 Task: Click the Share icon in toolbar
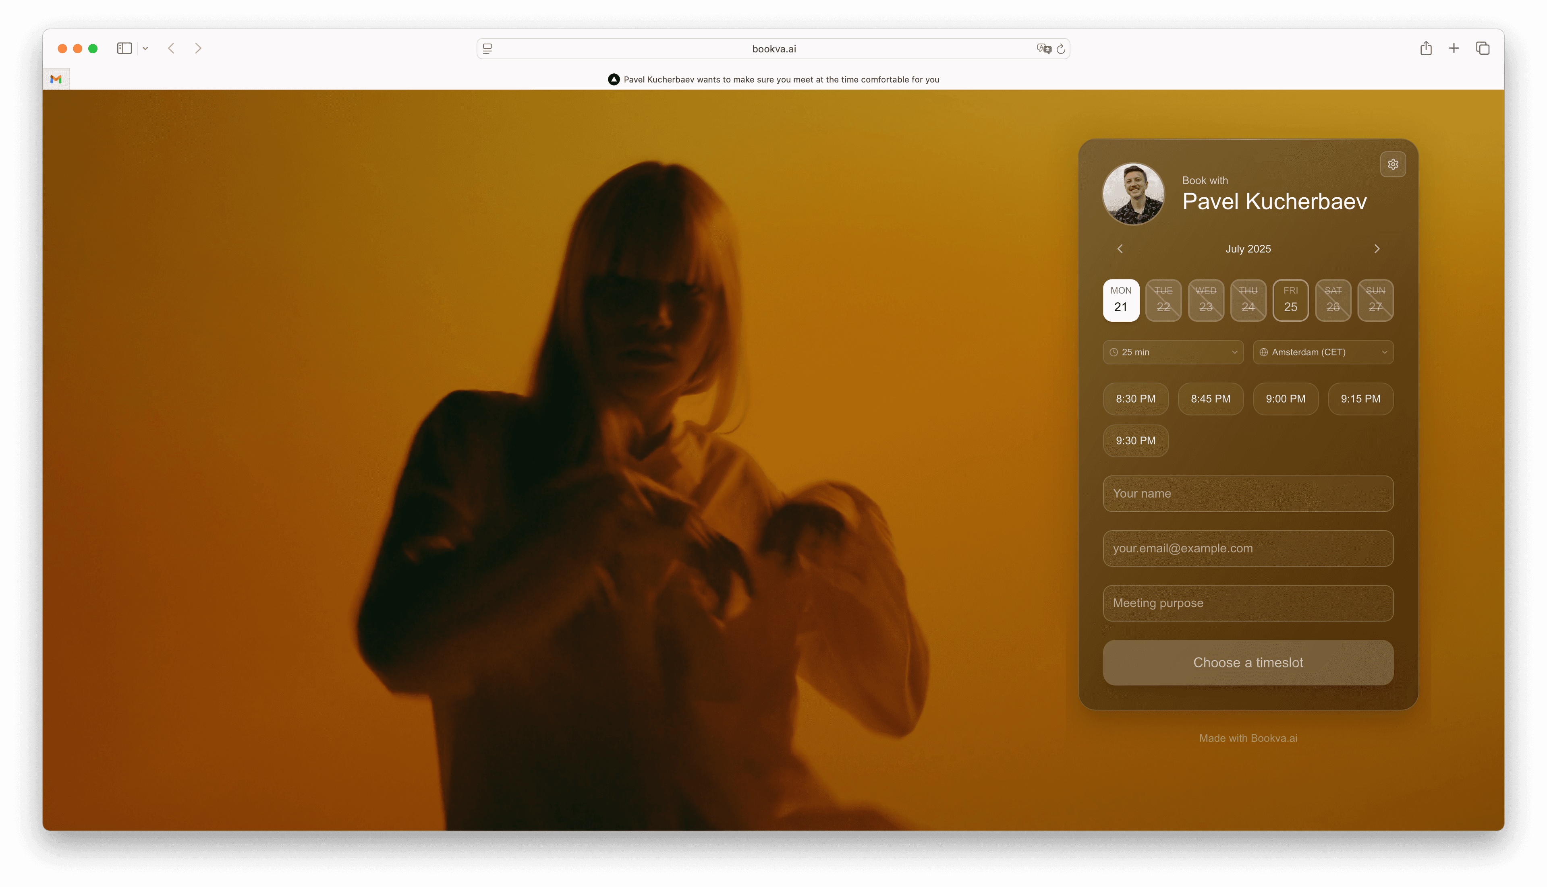[1426, 48]
